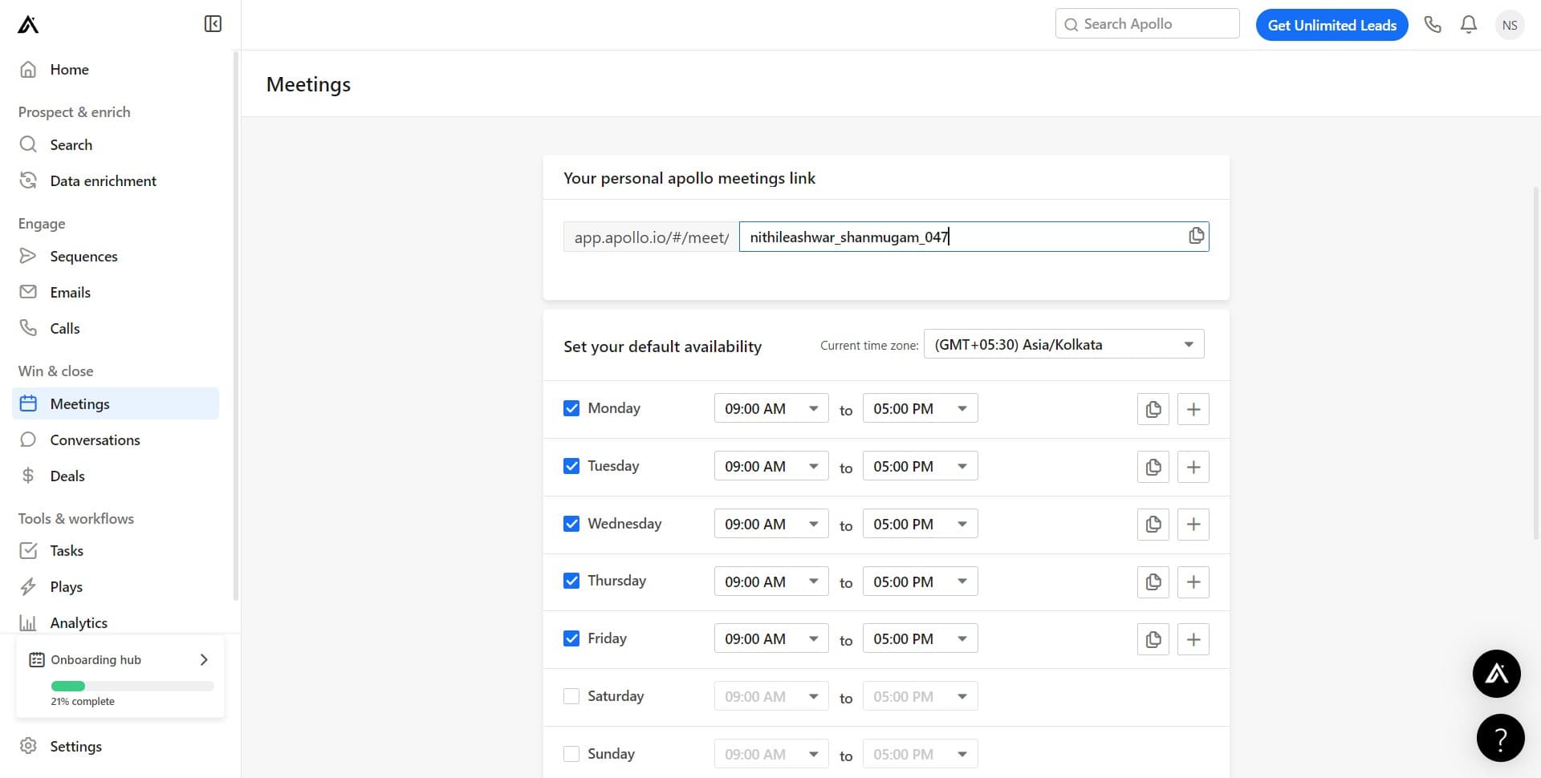Open the phone dialer icon in the header

1433,25
